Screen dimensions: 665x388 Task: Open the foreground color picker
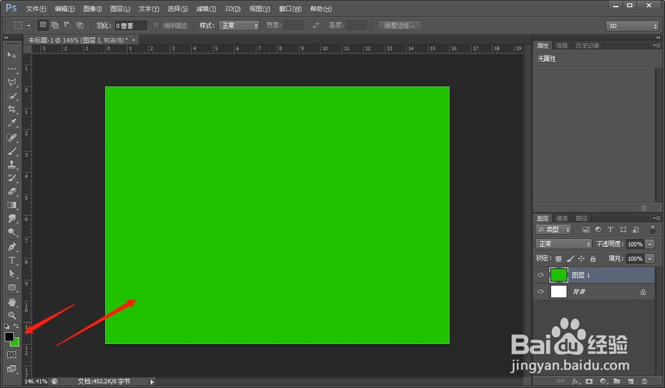point(9,336)
